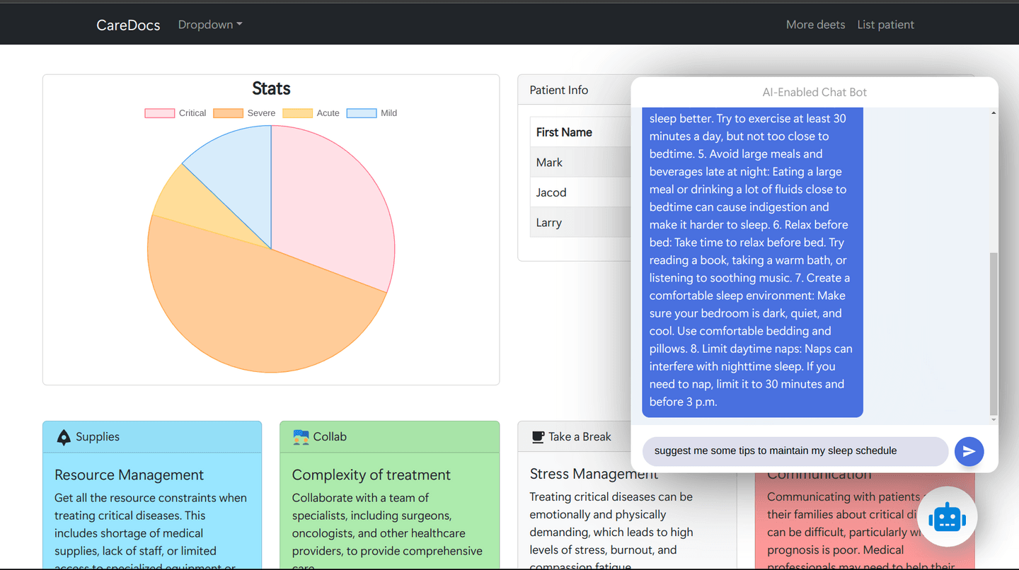Toggle Critical series in chart legend

[x=175, y=113]
